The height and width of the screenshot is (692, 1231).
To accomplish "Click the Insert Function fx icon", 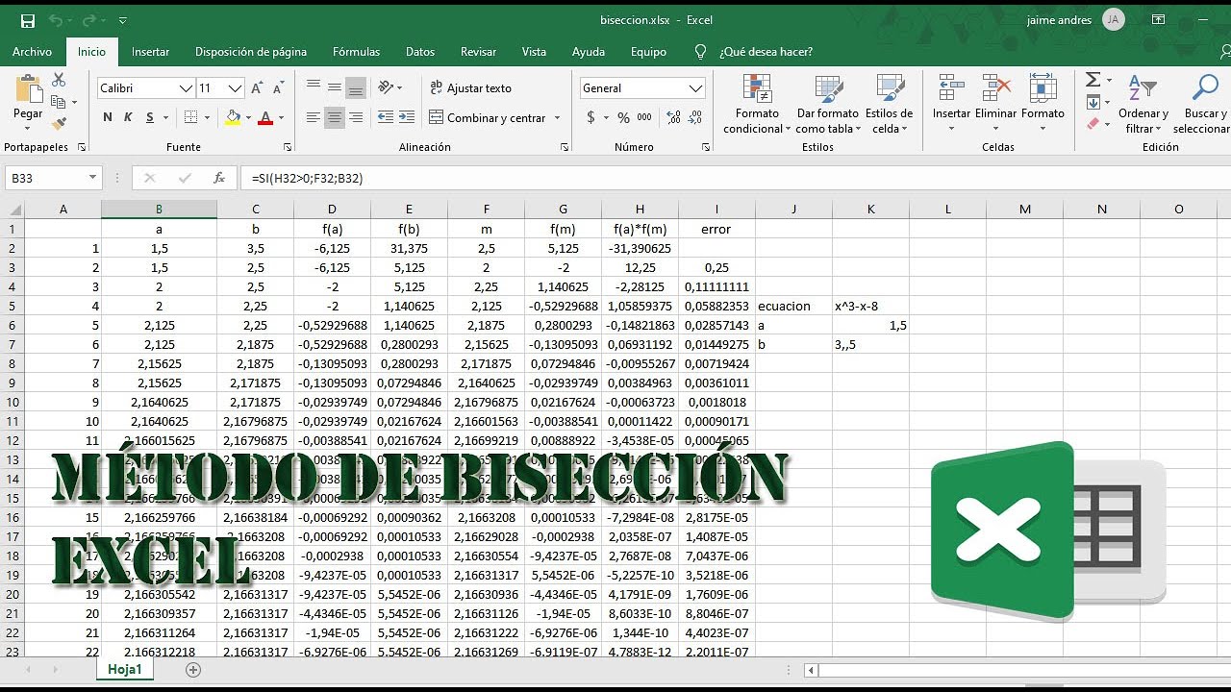I will 219,178.
